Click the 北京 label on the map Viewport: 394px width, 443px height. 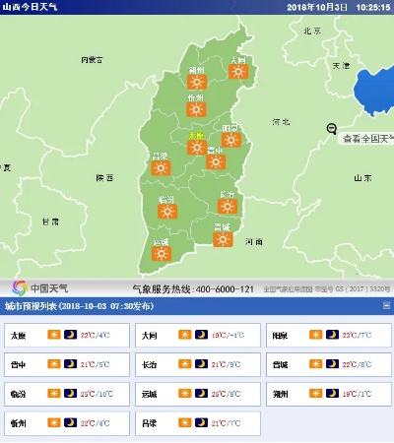pos(312,32)
